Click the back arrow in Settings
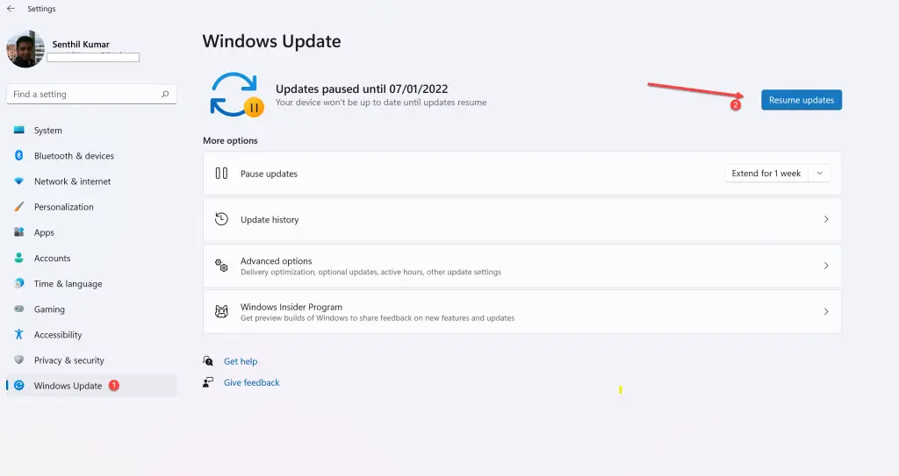This screenshot has width=899, height=476. pos(11,9)
